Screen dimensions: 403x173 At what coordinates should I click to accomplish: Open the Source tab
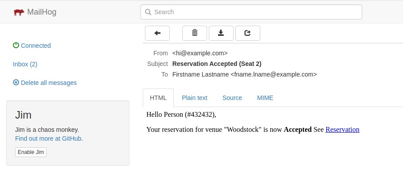[x=232, y=98]
